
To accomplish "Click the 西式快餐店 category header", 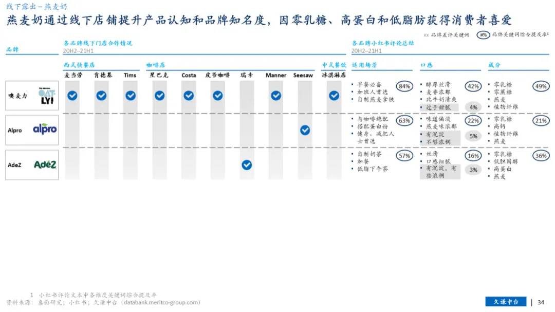I will coord(79,65).
